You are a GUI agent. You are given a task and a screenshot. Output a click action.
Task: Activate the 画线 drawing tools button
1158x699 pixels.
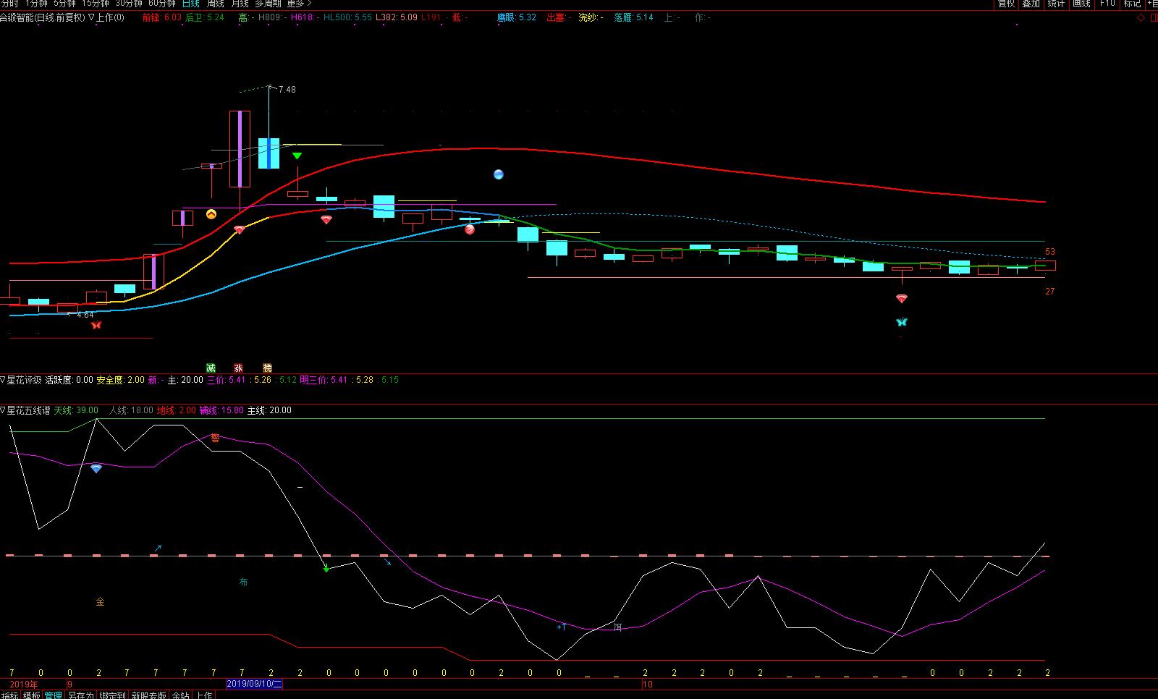(x=1081, y=4)
